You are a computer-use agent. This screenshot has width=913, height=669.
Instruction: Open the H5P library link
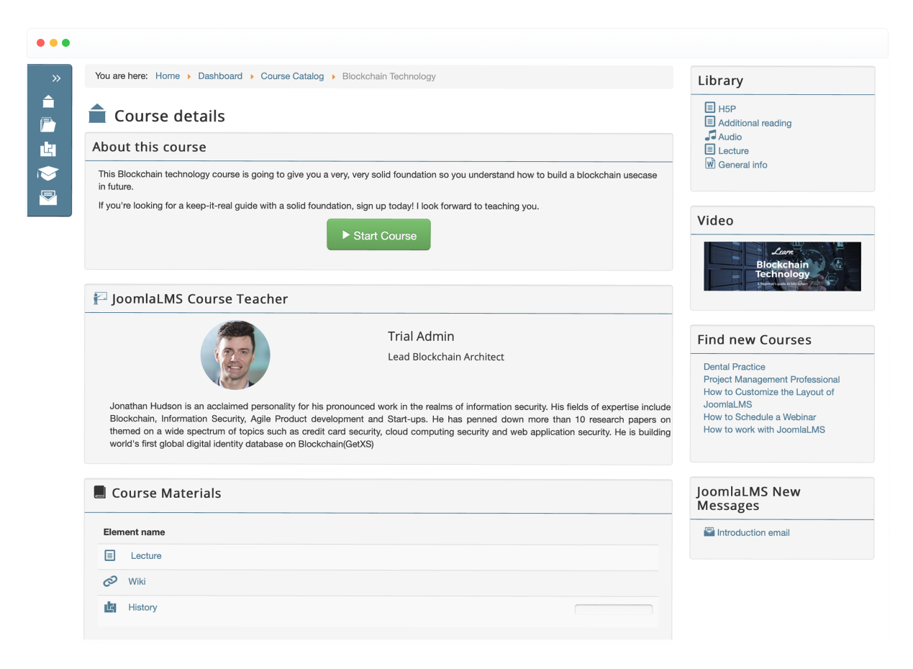coord(727,109)
